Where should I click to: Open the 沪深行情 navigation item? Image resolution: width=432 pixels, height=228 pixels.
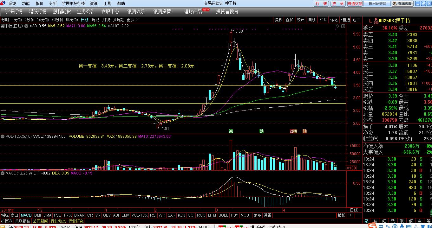click(x=14, y=11)
